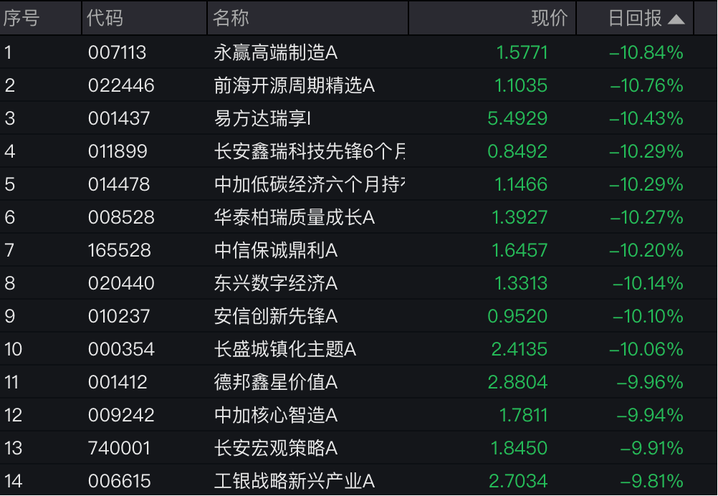Select fund code 020440
This screenshot has height=496, width=718.
121,283
